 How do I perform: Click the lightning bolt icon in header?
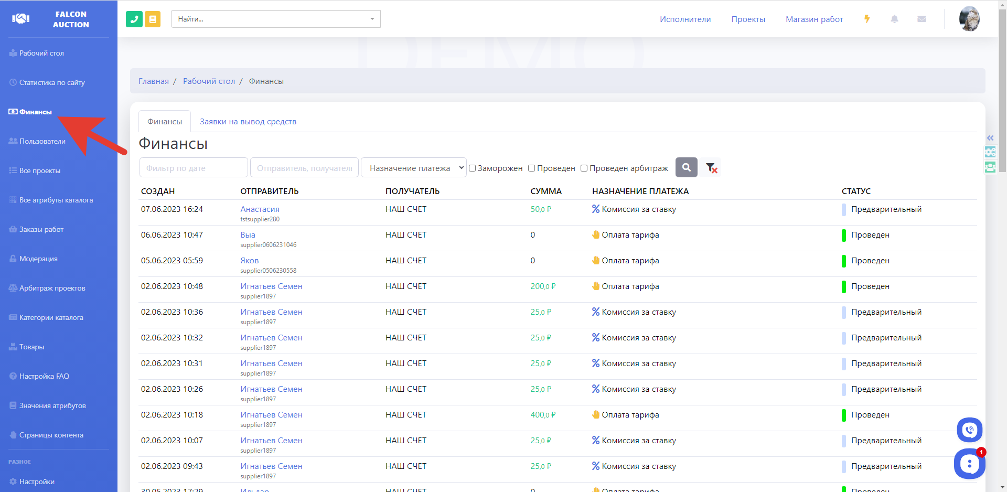pos(867,19)
